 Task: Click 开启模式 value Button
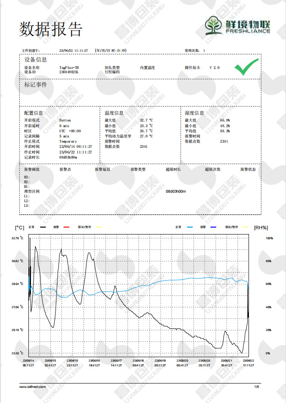(x=65, y=120)
